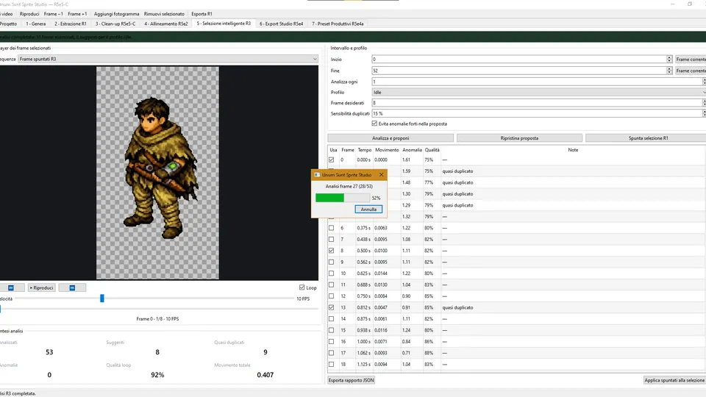Click the 'Ripristina proposta' button
706x397 pixels.
pyautogui.click(x=519, y=138)
